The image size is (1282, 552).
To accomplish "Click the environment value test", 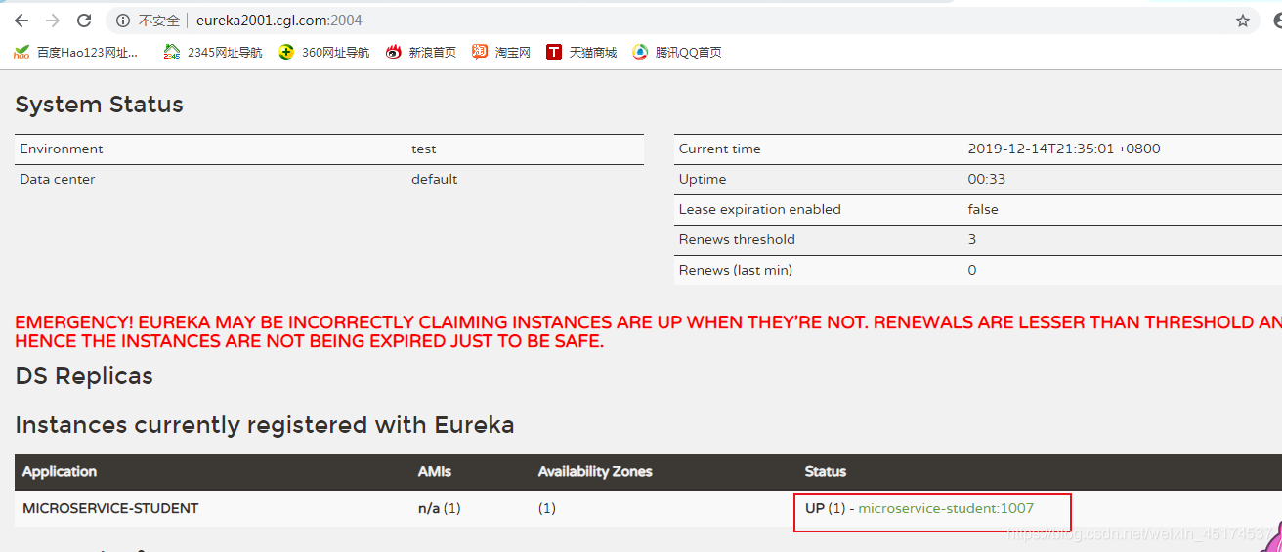I will [x=424, y=149].
